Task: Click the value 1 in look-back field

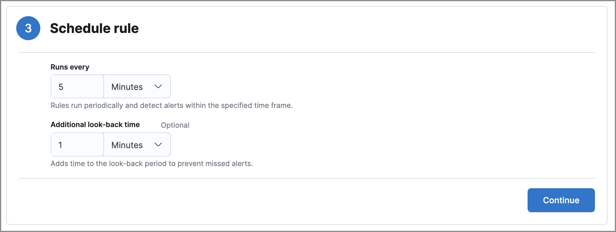Action: (60, 145)
